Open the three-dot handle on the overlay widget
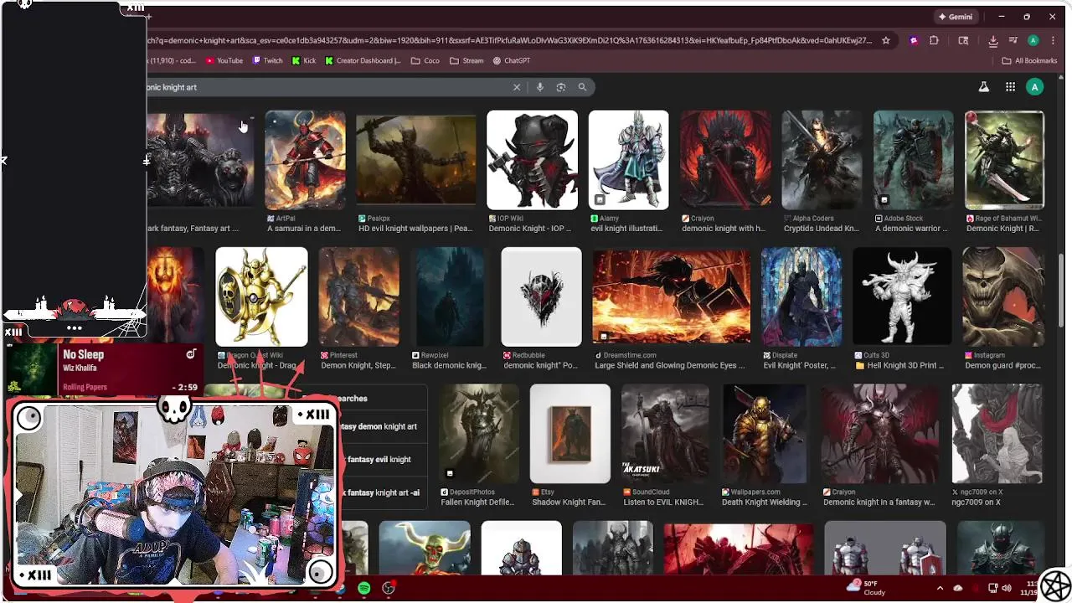This screenshot has width=1072, height=603. point(74,328)
